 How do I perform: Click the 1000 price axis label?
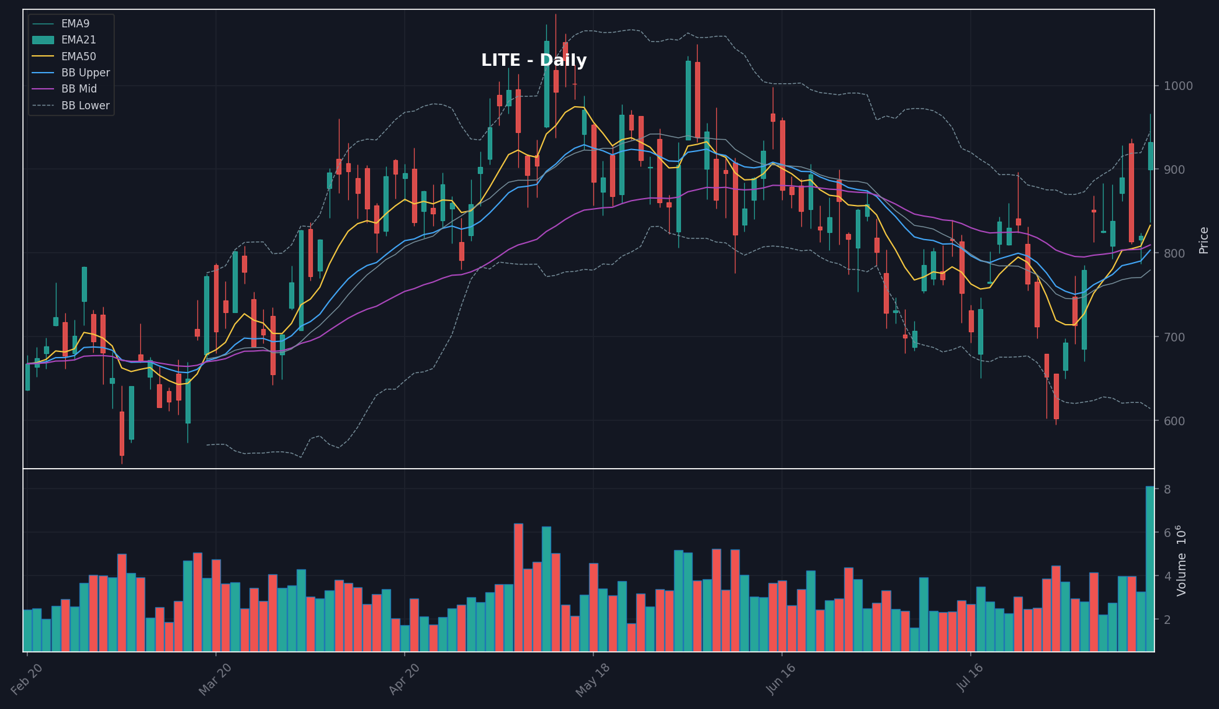point(1178,86)
